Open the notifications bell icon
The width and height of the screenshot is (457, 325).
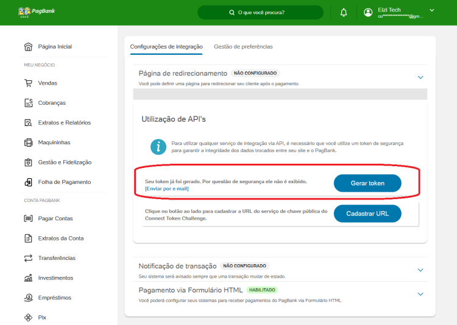pyautogui.click(x=344, y=12)
